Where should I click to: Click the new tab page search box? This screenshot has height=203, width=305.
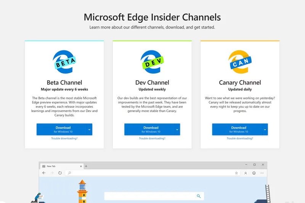coord(154,196)
